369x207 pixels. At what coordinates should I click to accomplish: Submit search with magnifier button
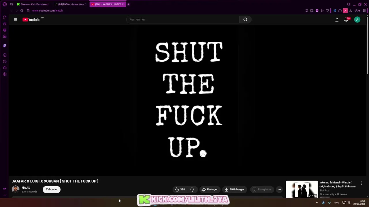[245, 20]
